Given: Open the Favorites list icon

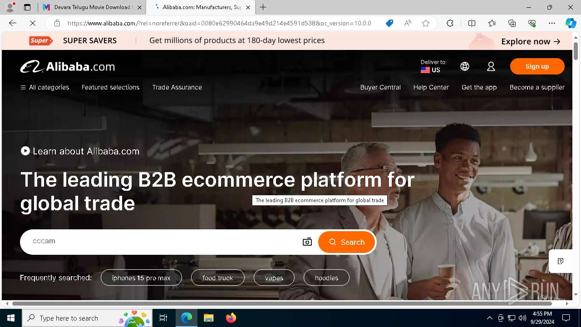Looking at the screenshot, I should coord(492,23).
